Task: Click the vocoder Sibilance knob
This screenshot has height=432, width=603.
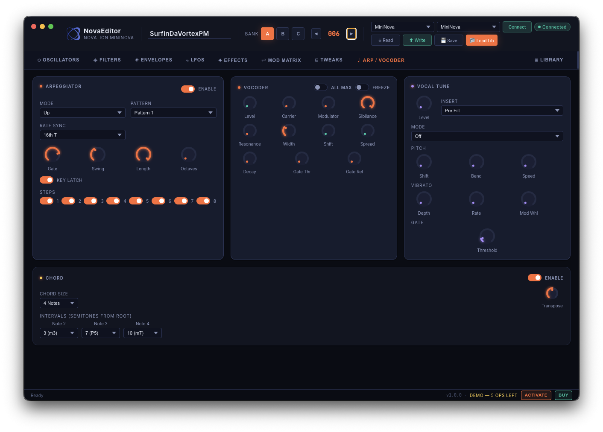Action: (368, 103)
